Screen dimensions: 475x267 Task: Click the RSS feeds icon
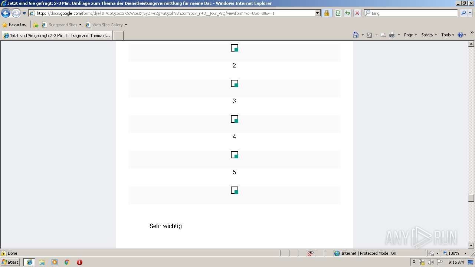[369, 35]
